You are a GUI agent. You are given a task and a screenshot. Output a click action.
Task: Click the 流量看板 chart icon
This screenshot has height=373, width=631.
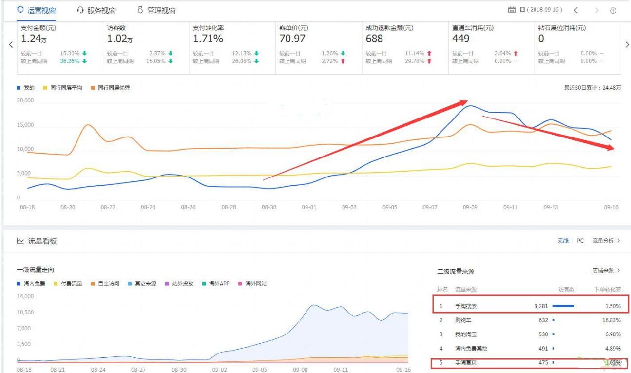coord(20,241)
